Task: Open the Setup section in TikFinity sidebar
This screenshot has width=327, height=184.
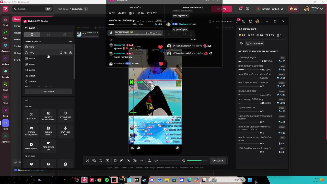Action: (5, 34)
